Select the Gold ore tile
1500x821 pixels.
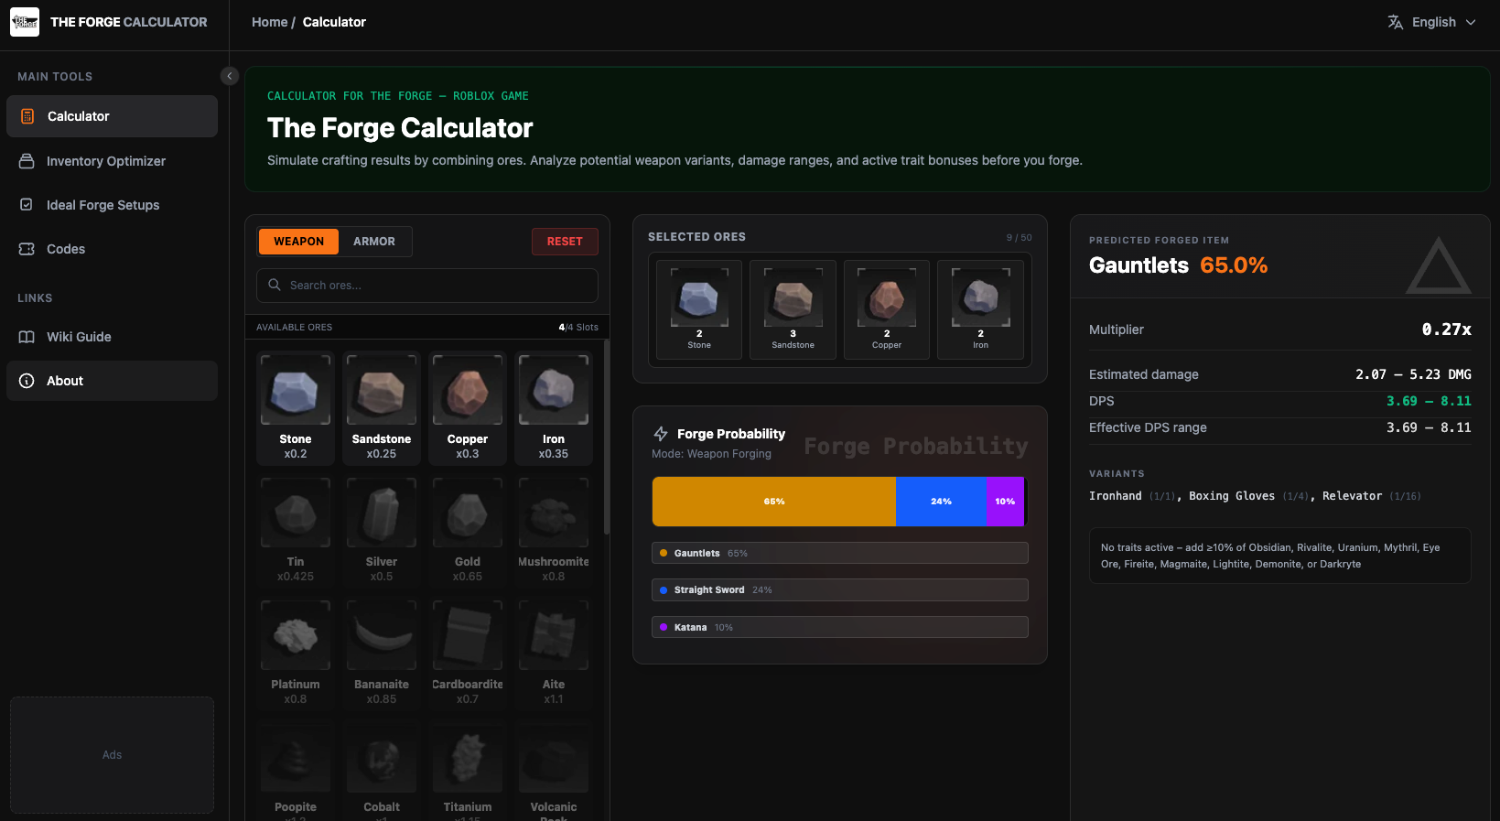468,531
